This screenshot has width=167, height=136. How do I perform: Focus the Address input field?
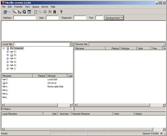[25, 18]
